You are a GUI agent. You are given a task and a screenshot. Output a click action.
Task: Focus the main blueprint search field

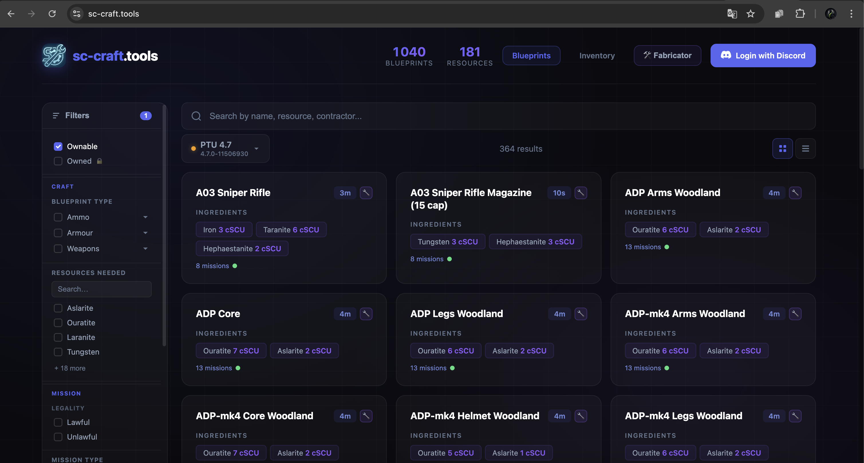pyautogui.click(x=498, y=116)
